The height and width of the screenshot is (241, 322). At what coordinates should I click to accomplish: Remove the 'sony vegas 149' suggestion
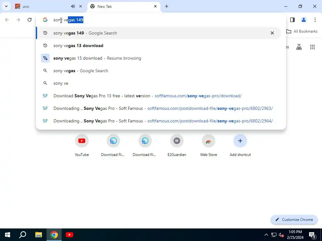coord(272,33)
